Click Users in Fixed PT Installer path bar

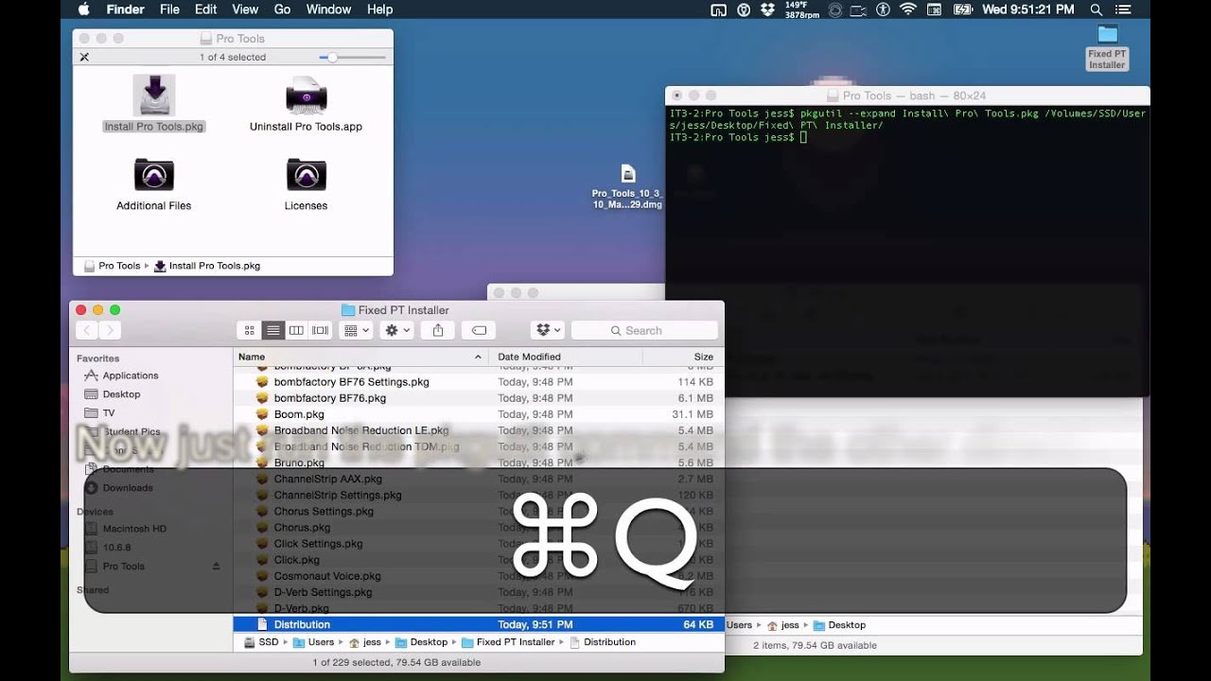tap(313, 642)
